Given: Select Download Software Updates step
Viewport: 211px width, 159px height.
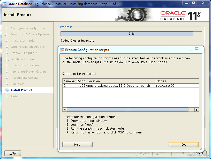Looking at the screenshot, I should 30,34.
